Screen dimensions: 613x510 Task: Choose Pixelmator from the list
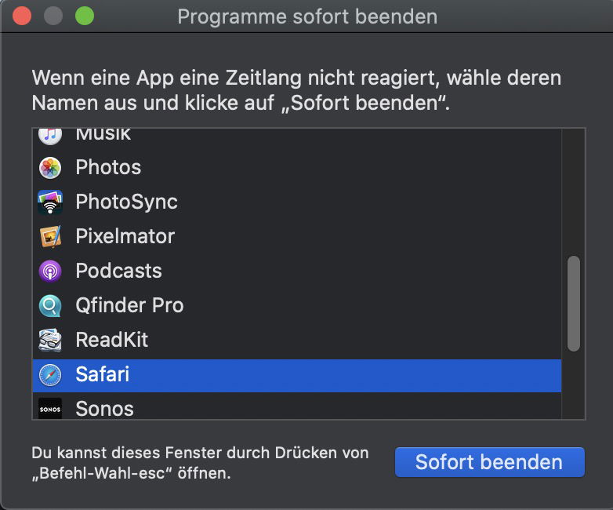click(x=297, y=236)
